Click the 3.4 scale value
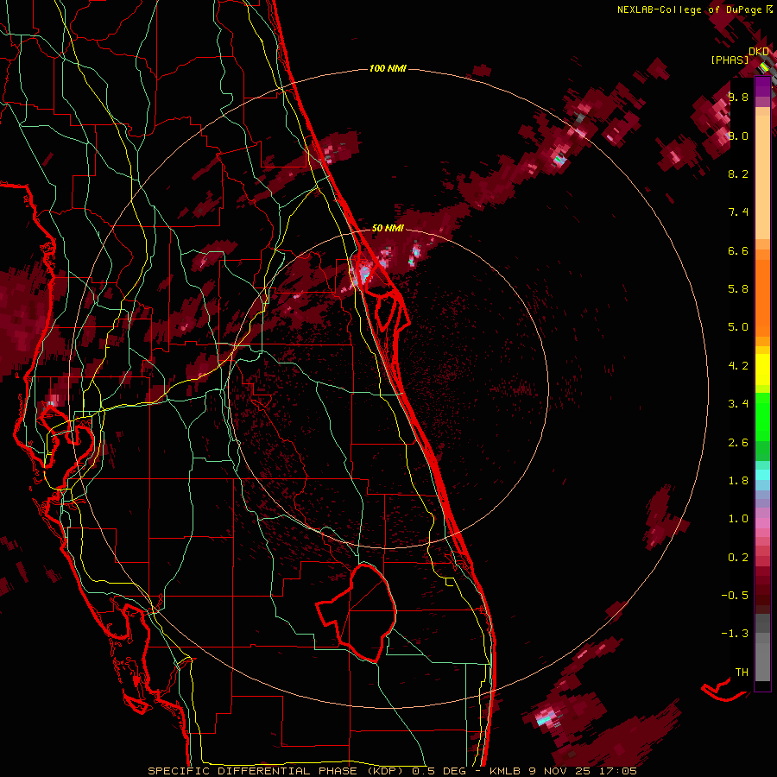 738,404
